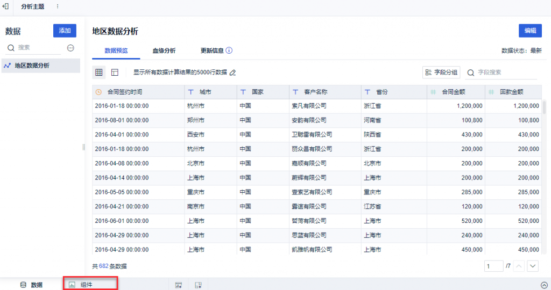Click the exit icon beside 分析主题

(5, 6)
